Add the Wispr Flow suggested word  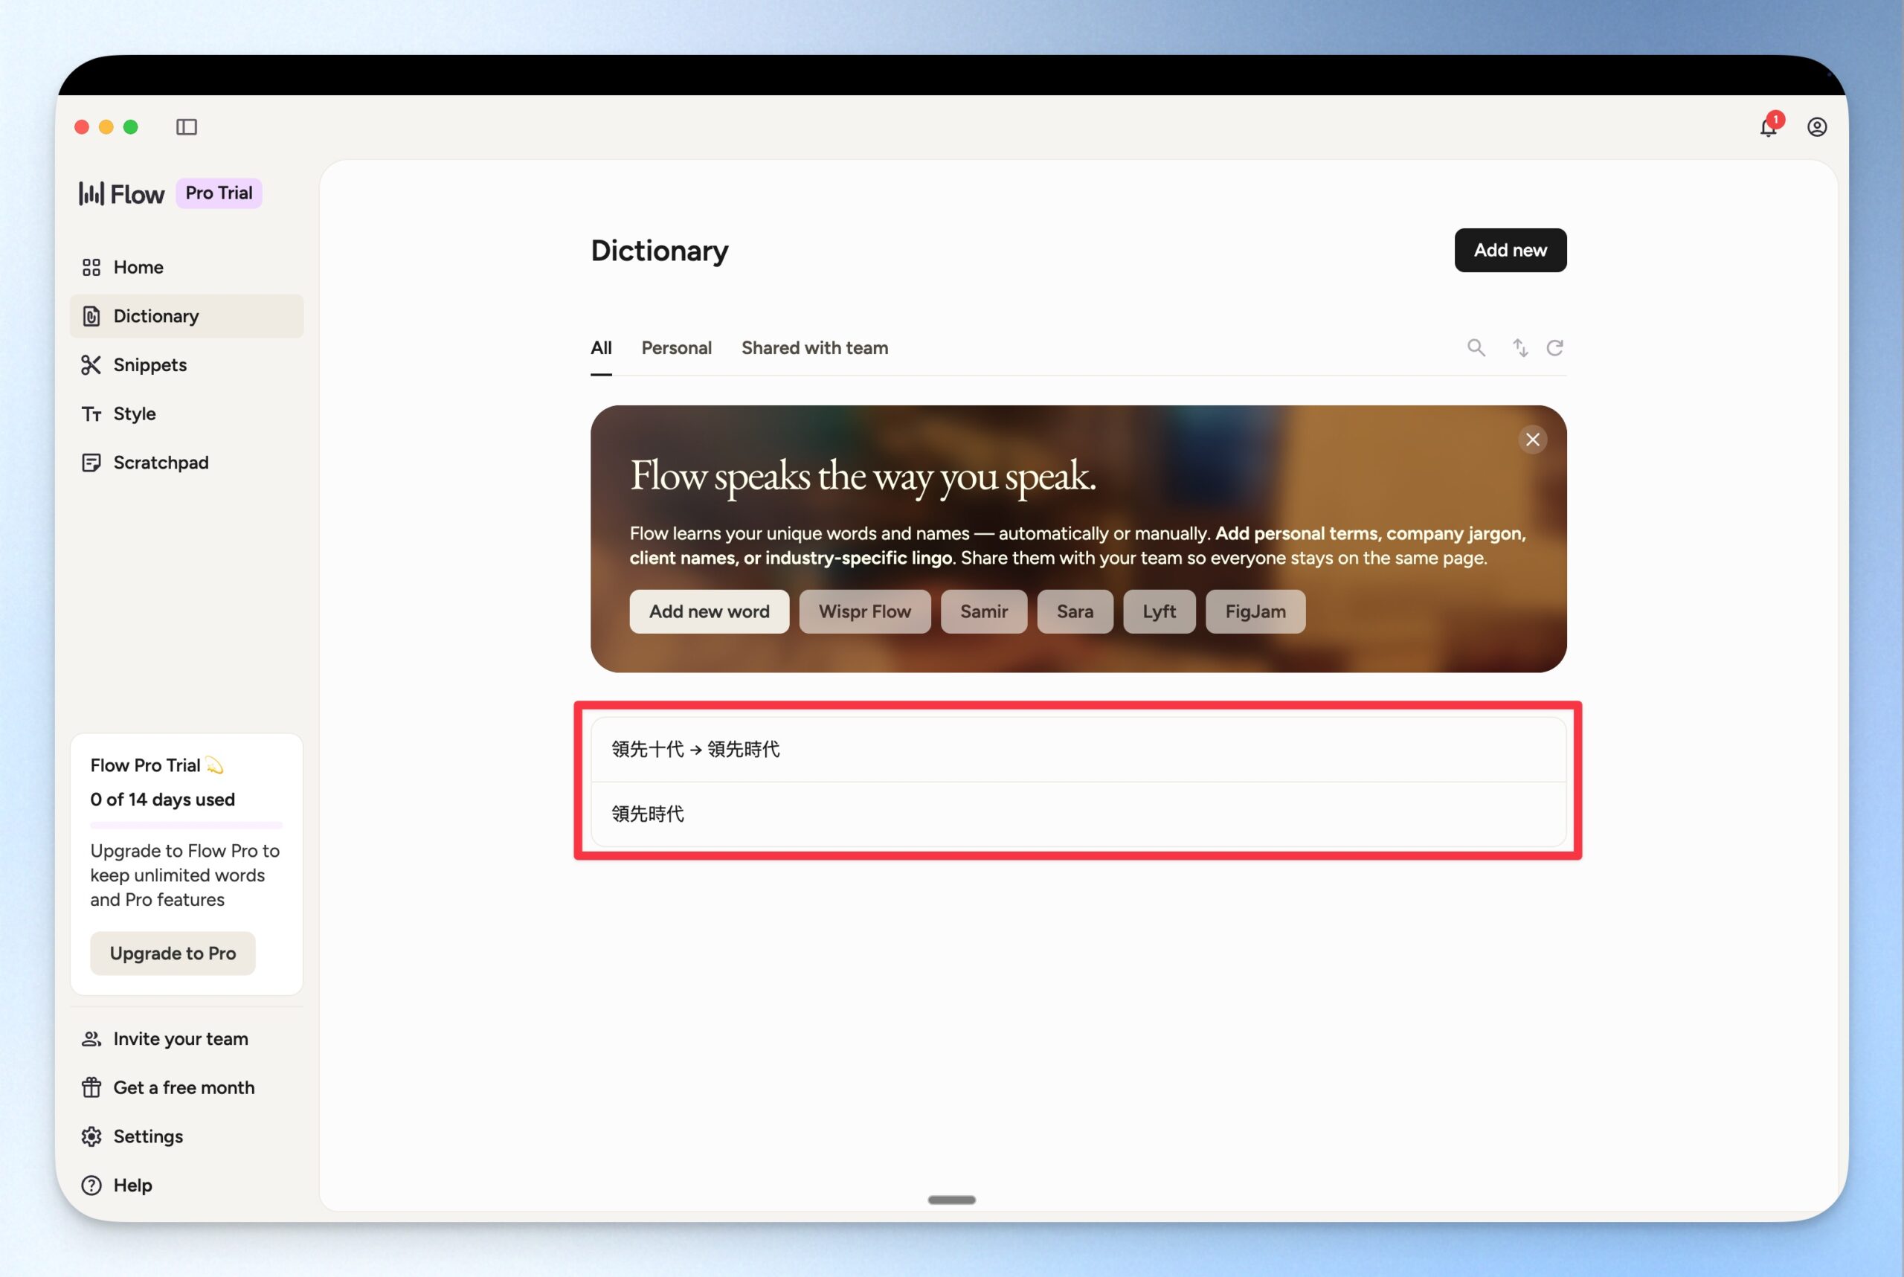coord(864,611)
